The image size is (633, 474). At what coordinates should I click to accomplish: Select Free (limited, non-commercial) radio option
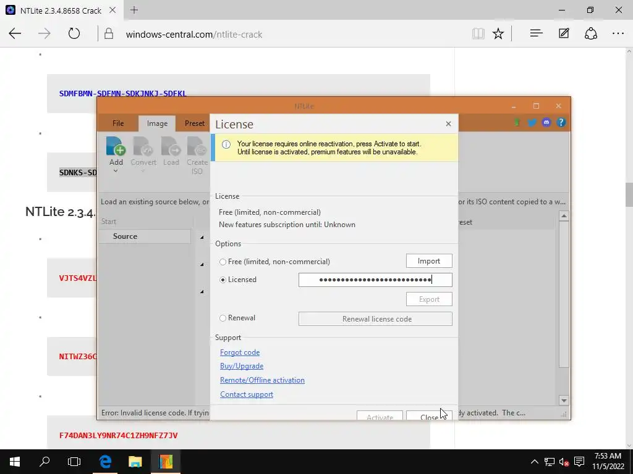(223, 262)
